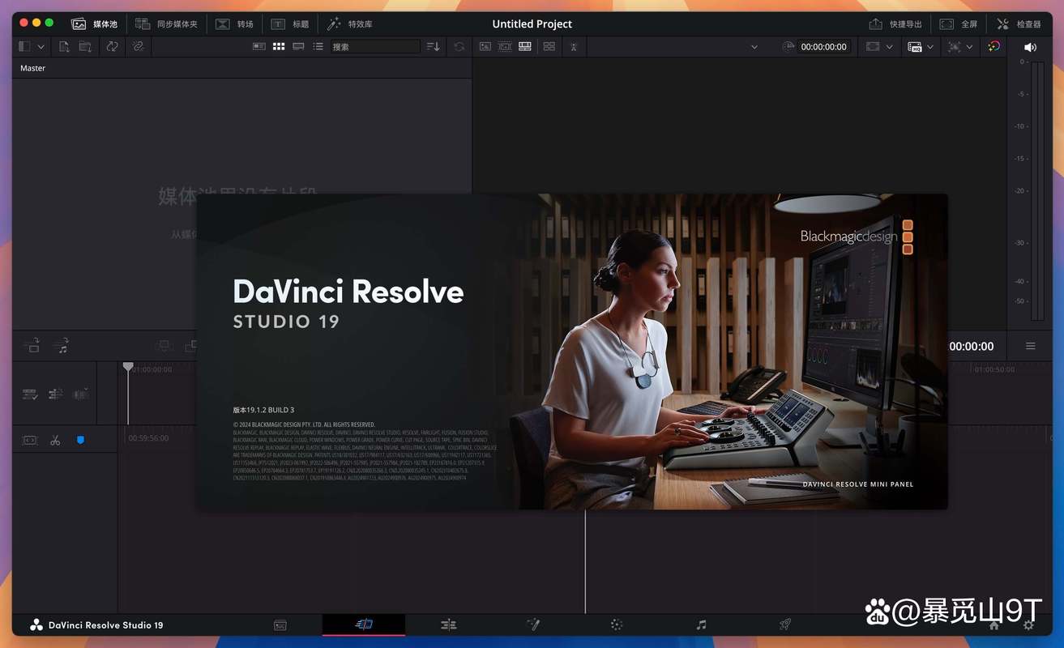Open the timeline options menu icon beside 00:00:00
The height and width of the screenshot is (648, 1064).
[x=1031, y=346]
